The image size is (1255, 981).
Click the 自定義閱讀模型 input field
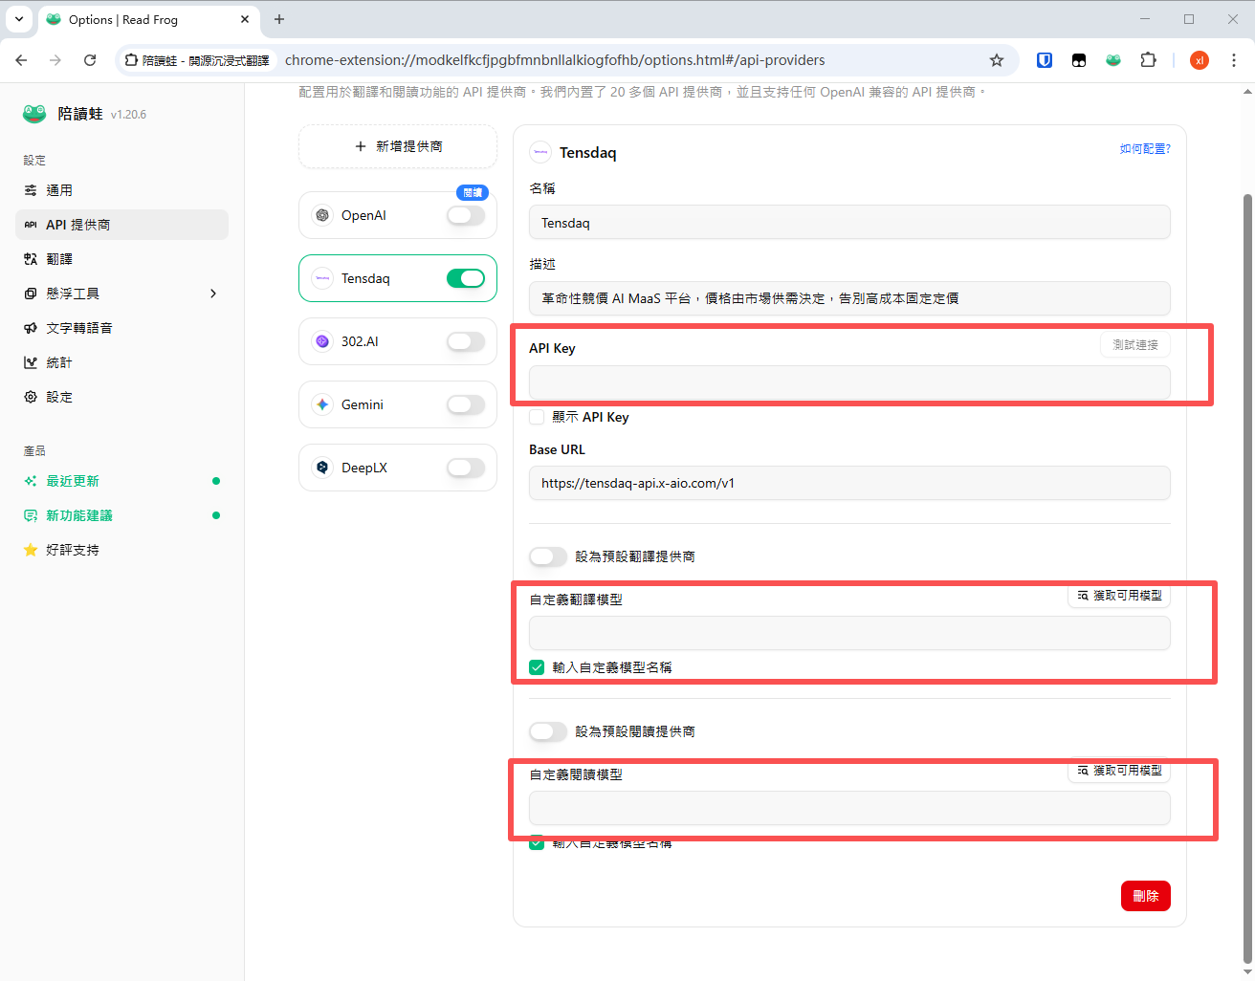(x=849, y=808)
